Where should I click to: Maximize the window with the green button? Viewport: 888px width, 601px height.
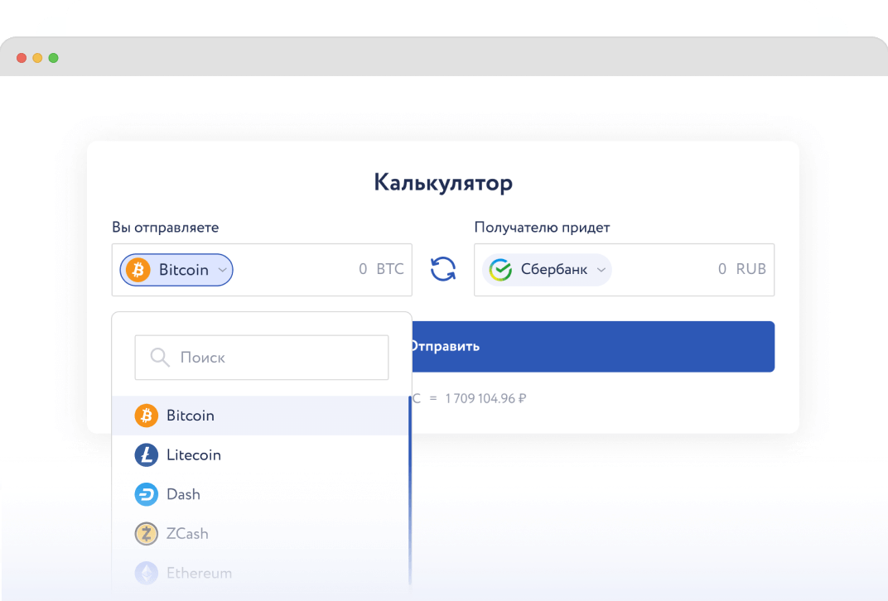pyautogui.click(x=53, y=58)
